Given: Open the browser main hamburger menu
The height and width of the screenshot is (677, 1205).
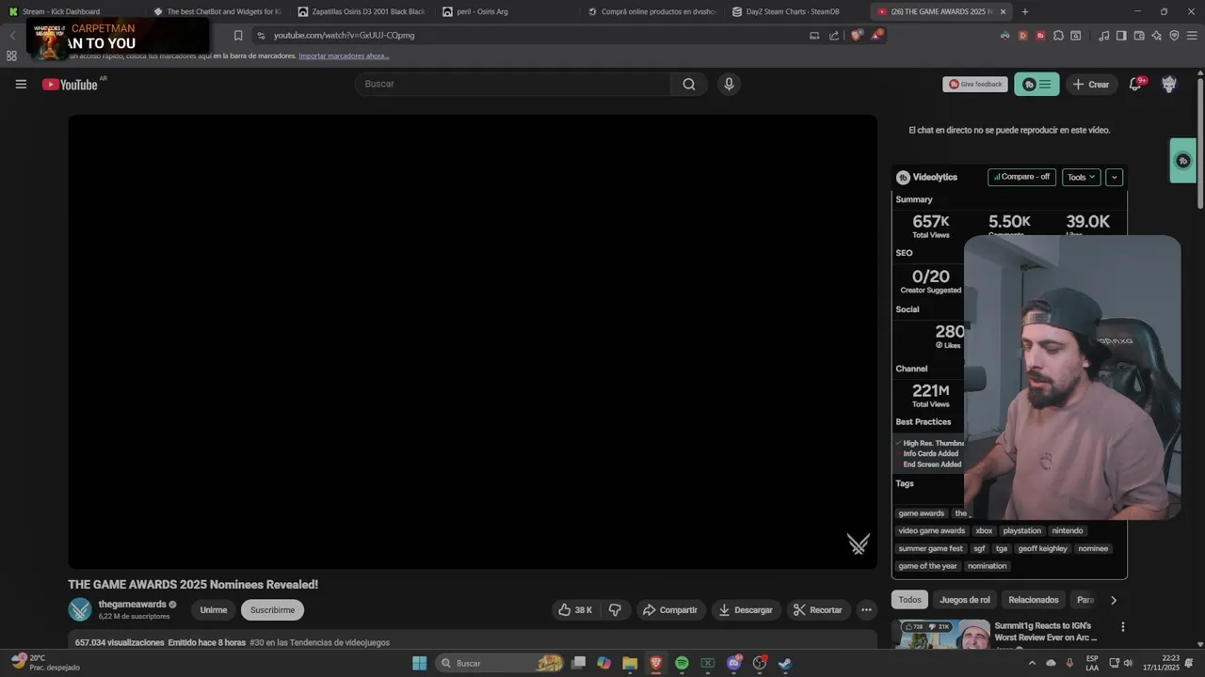Looking at the screenshot, I should click(1192, 36).
